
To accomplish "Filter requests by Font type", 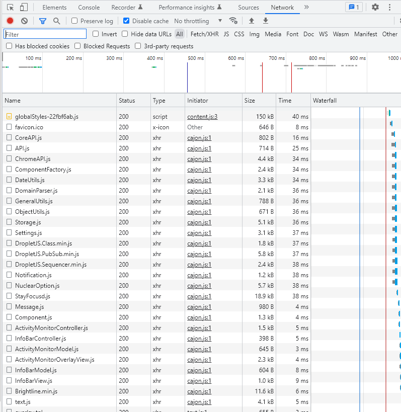I will pyautogui.click(x=292, y=34).
